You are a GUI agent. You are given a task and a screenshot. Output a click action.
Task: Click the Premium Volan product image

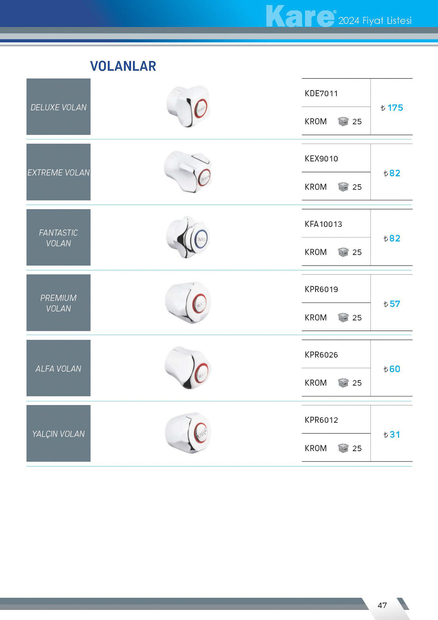(x=188, y=302)
